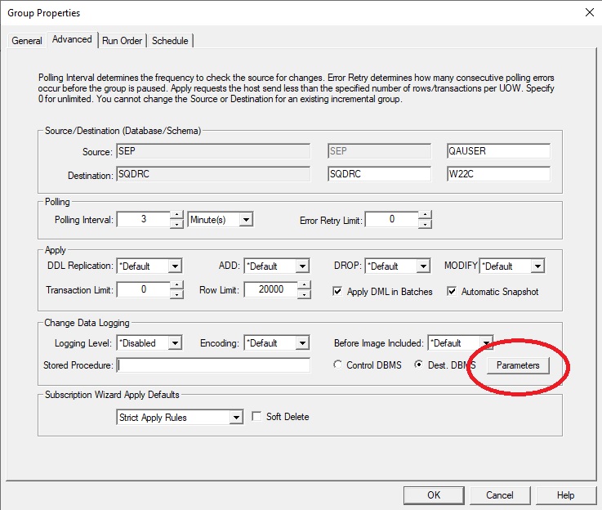Expand the DDL Replication dropdown

click(174, 266)
